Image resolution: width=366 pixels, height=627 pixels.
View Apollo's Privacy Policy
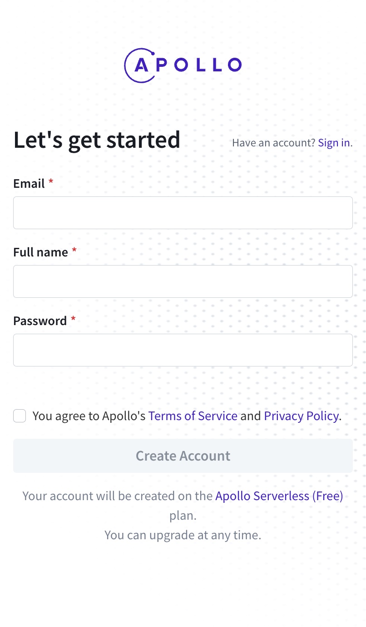pos(301,416)
